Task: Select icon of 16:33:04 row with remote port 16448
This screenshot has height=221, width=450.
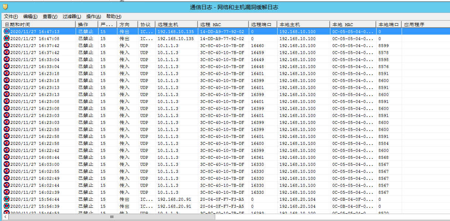Action: [x=7, y=67]
